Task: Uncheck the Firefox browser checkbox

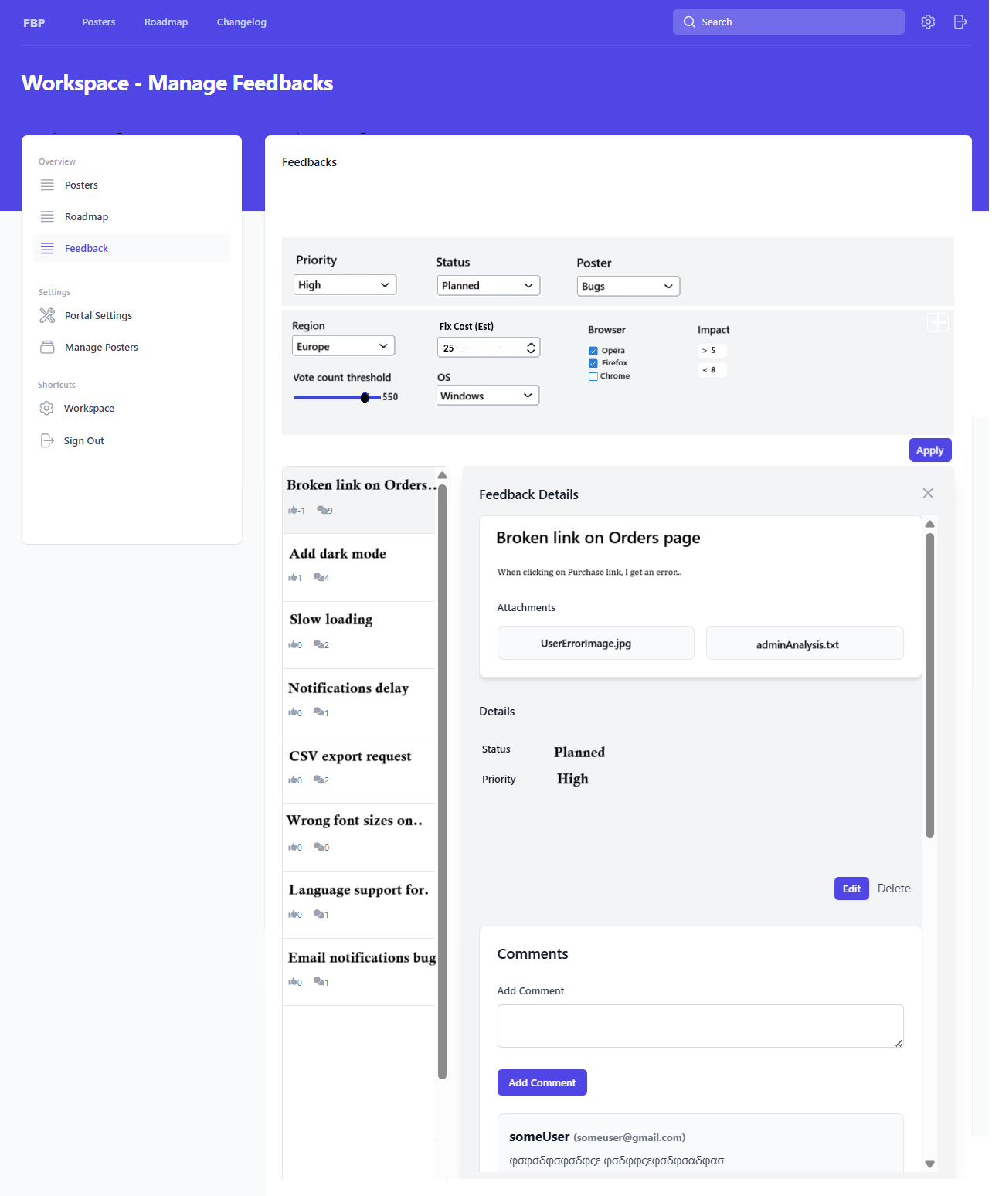Action: pyautogui.click(x=593, y=363)
